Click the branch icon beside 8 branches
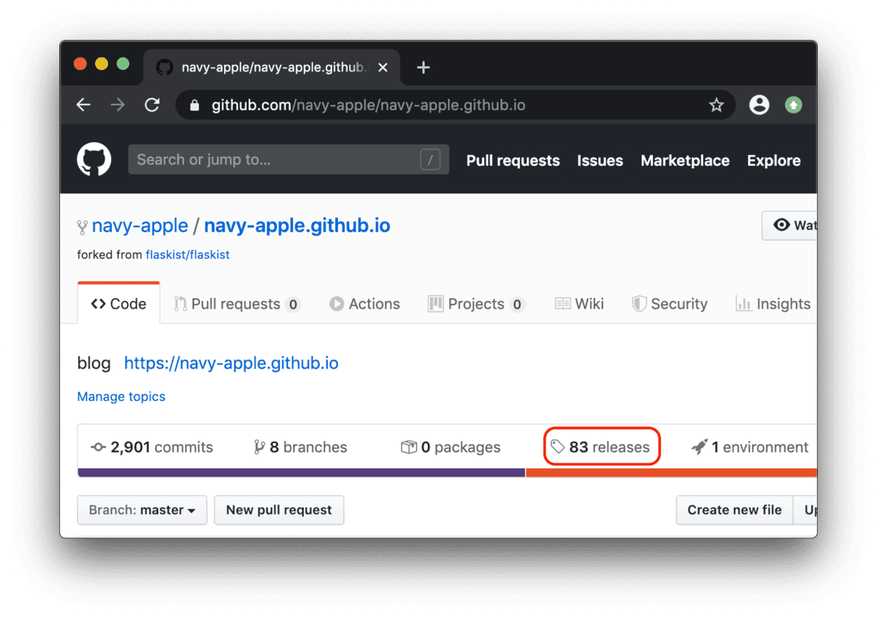The image size is (877, 617). click(258, 447)
